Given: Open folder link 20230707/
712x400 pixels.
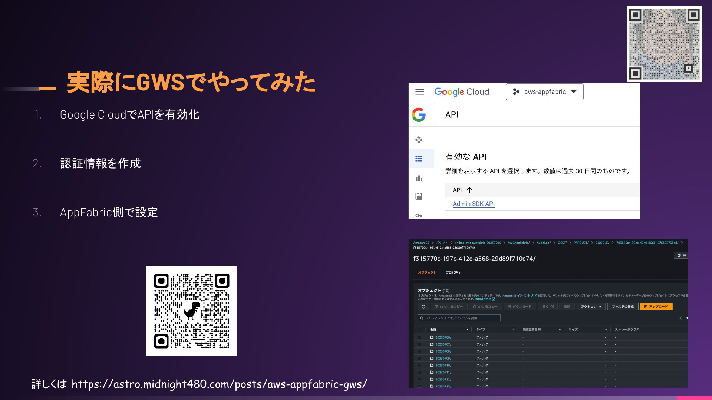Looking at the screenshot, I should 443,344.
